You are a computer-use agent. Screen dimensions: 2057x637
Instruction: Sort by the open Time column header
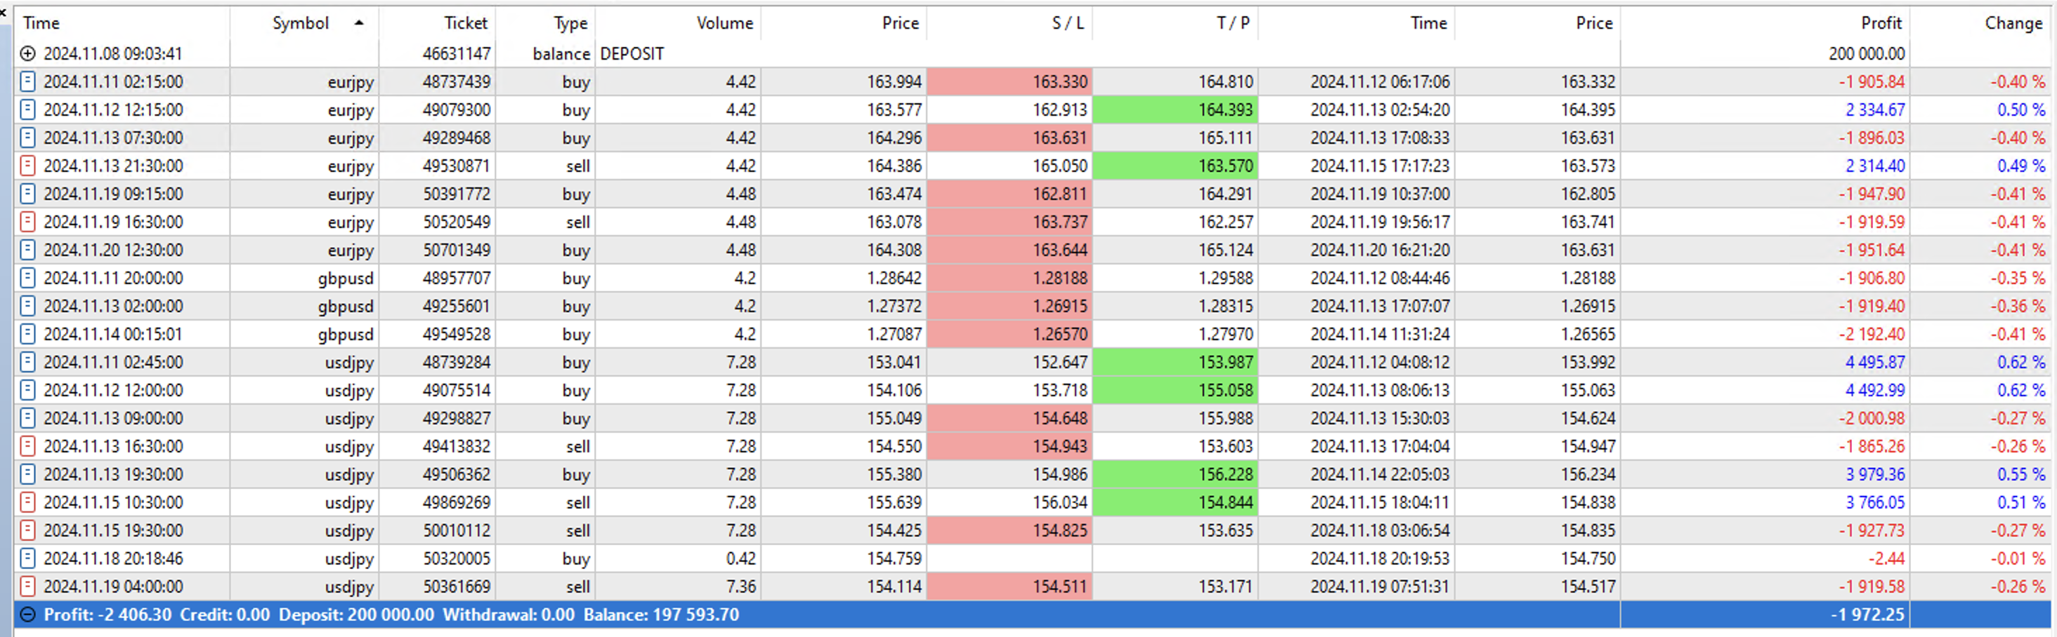pos(122,23)
